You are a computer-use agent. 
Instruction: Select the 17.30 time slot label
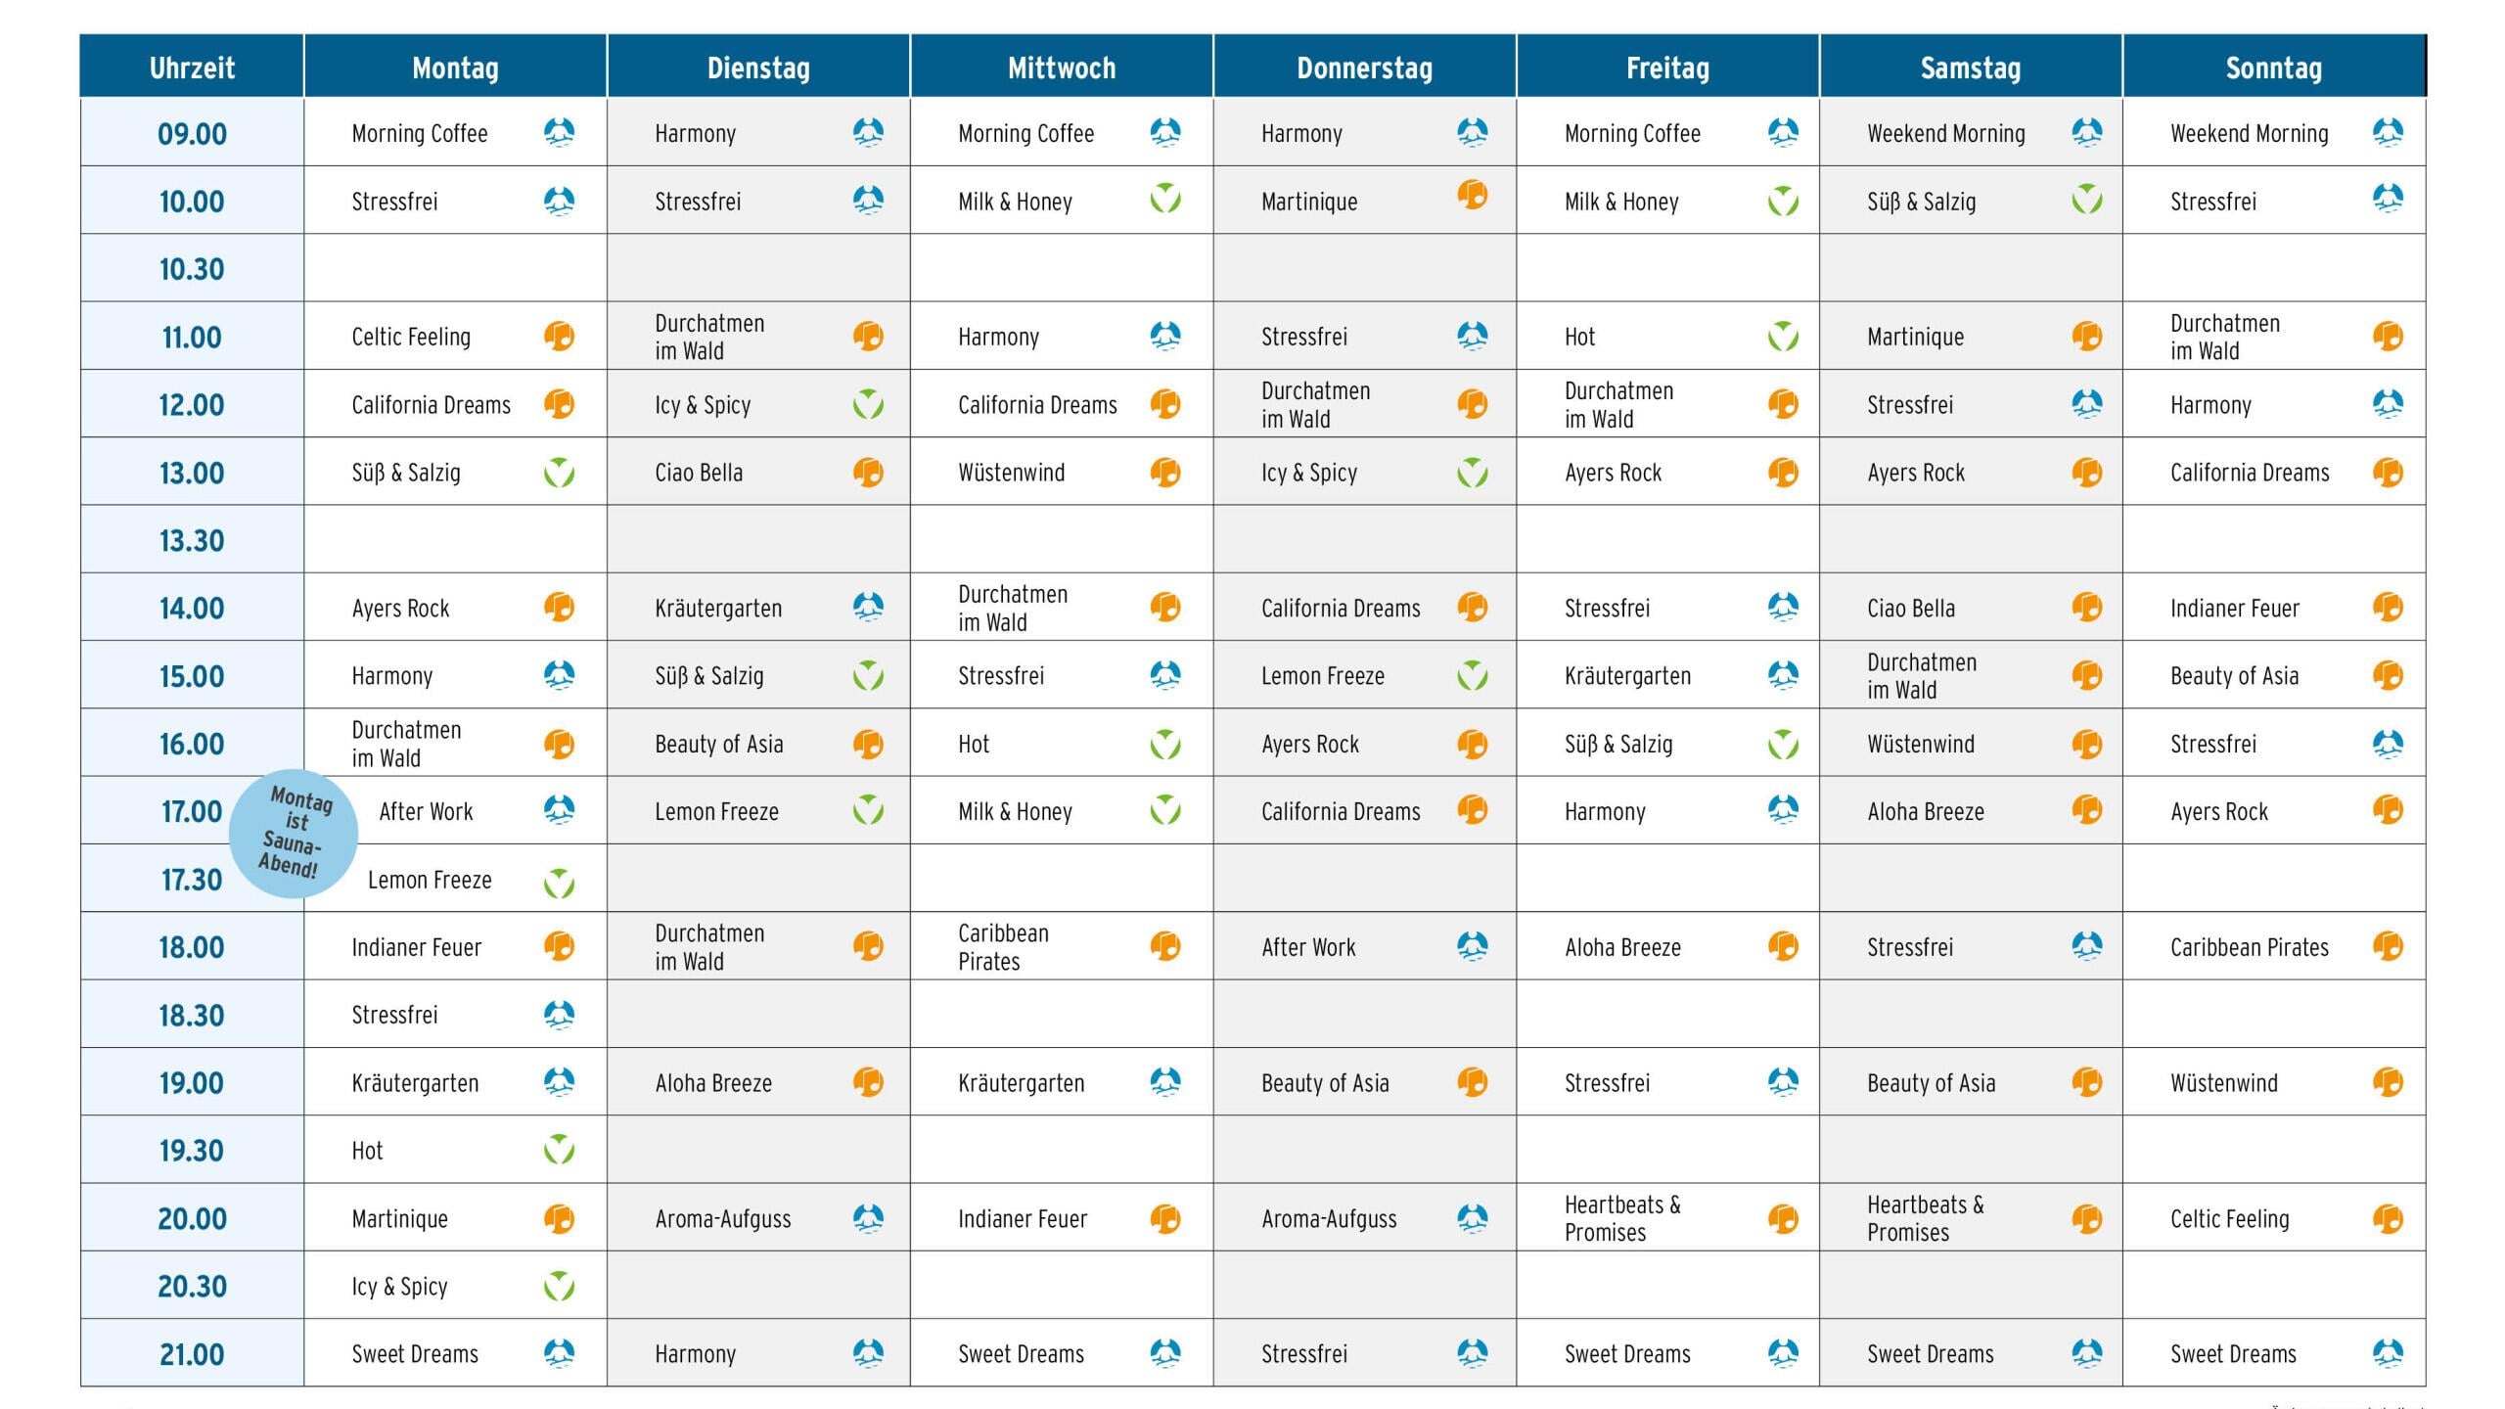[x=192, y=880]
